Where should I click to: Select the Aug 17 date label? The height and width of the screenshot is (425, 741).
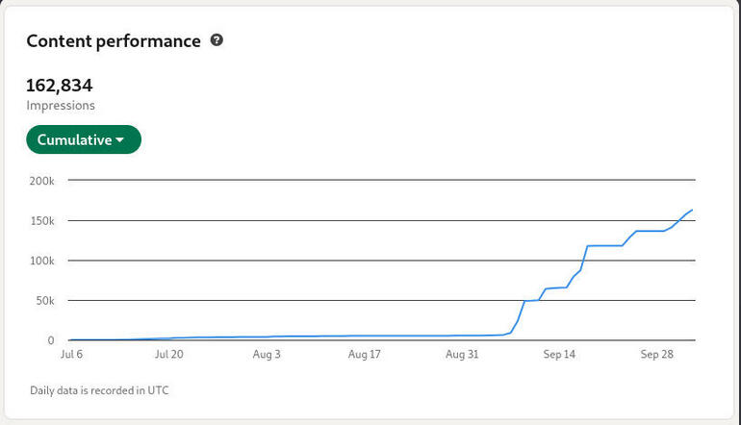click(x=364, y=355)
